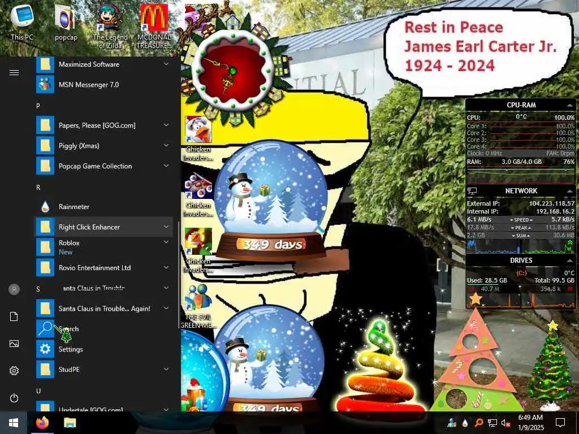Click the Windows Start button
579x434 pixels.
pyautogui.click(x=14, y=423)
